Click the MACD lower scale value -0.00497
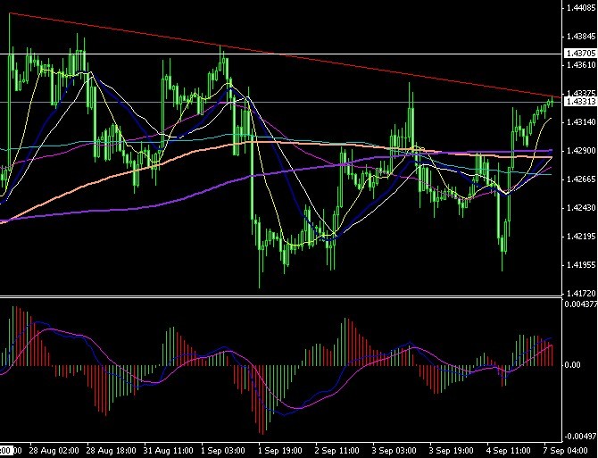 pos(581,437)
